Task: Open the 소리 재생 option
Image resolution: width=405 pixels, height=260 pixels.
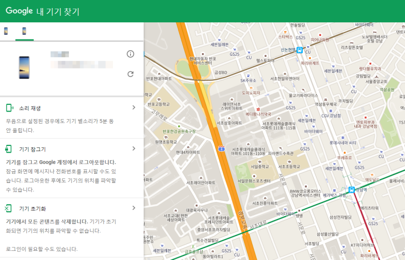Action: pos(71,118)
